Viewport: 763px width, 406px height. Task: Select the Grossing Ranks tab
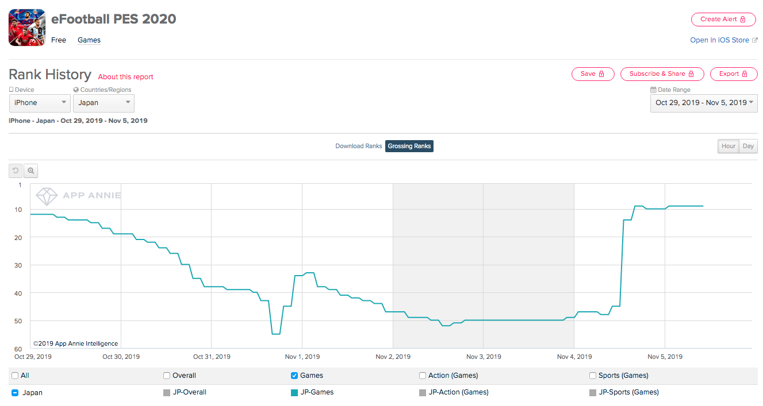409,146
